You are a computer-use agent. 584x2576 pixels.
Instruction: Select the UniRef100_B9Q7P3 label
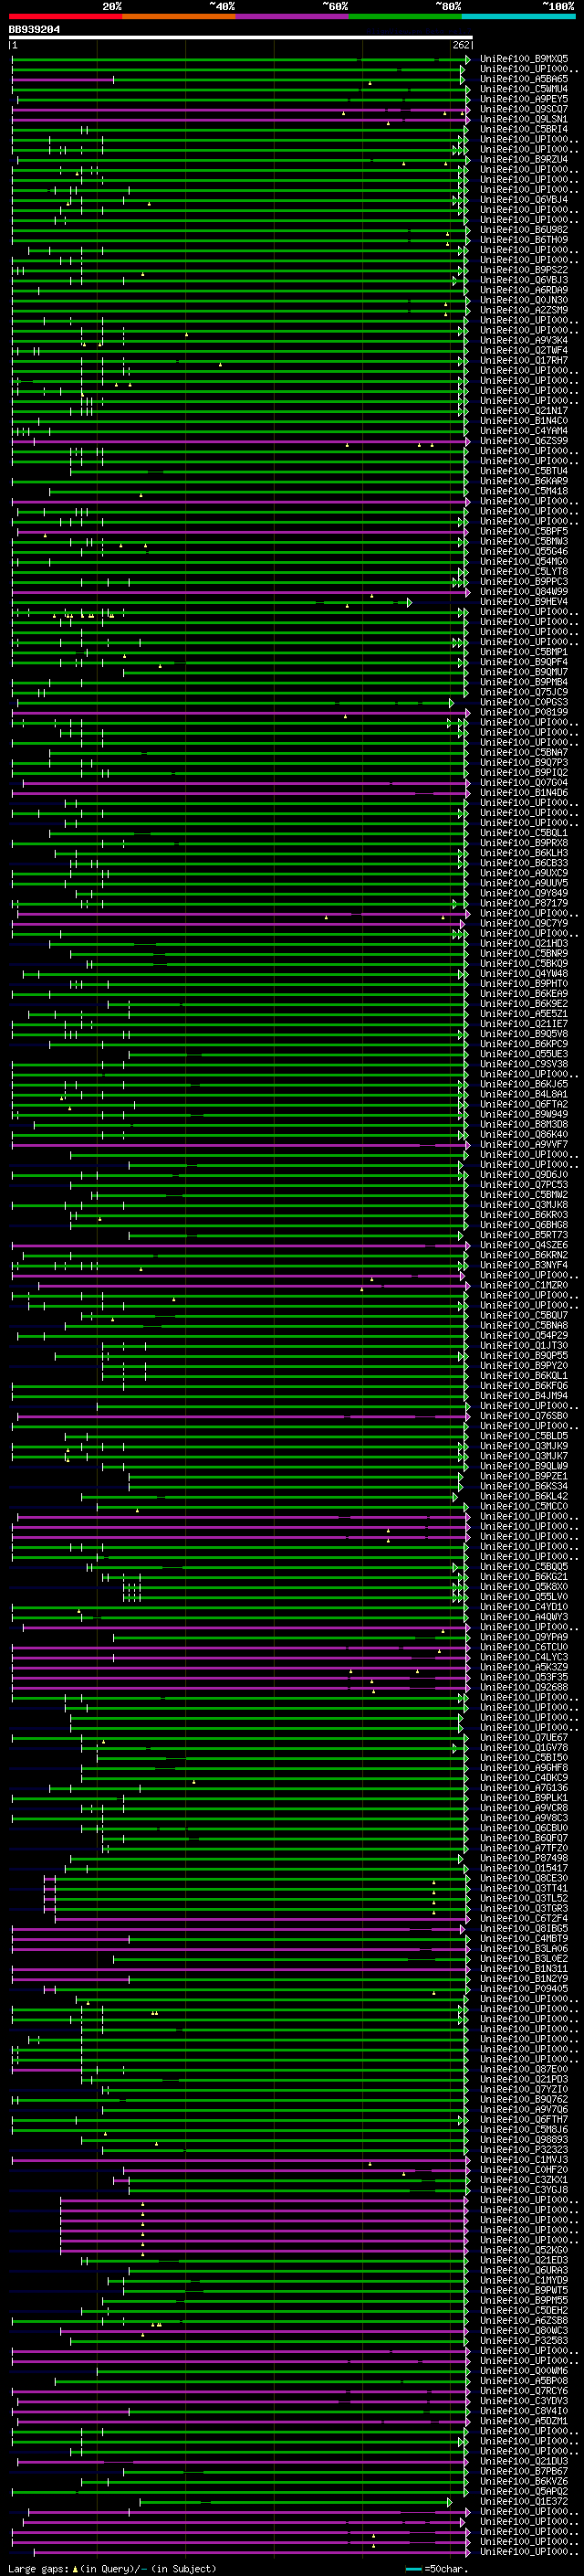coord(524,763)
